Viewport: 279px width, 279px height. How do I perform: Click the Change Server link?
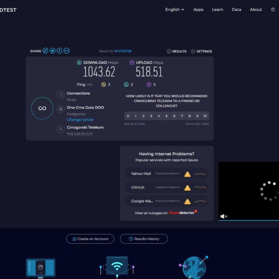click(x=80, y=120)
